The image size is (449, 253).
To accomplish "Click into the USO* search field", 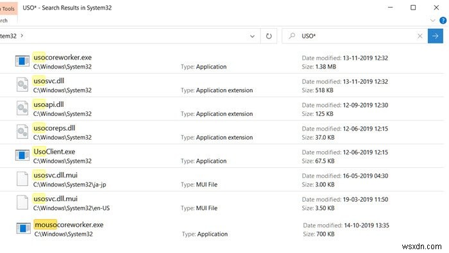I will coord(355,36).
